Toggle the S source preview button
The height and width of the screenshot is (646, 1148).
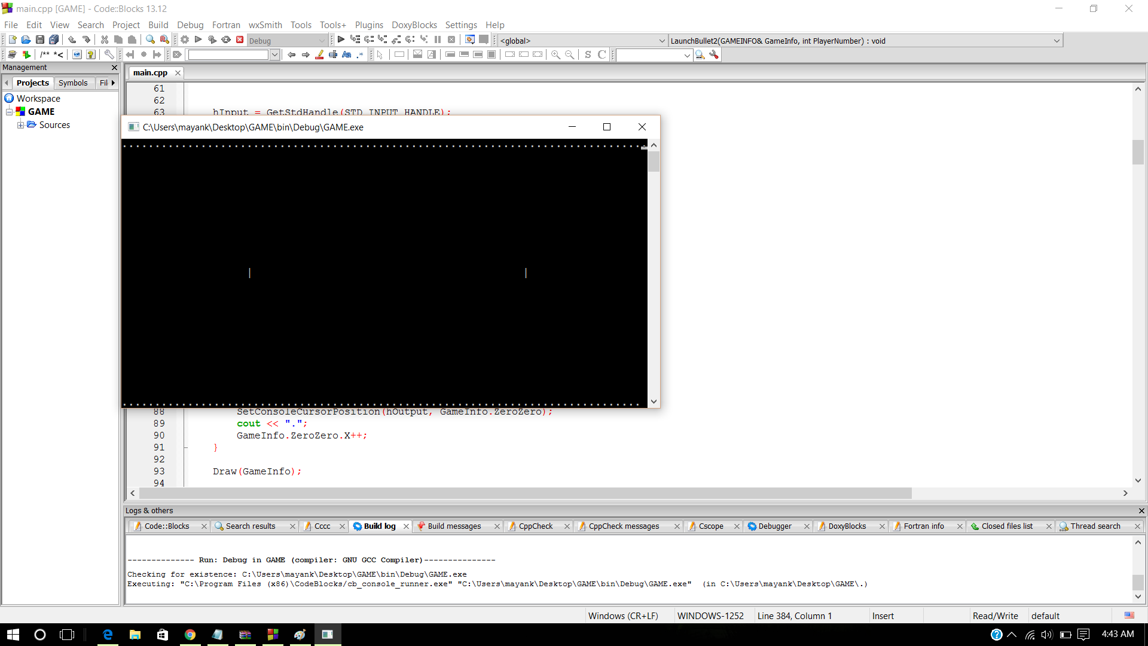pyautogui.click(x=588, y=54)
